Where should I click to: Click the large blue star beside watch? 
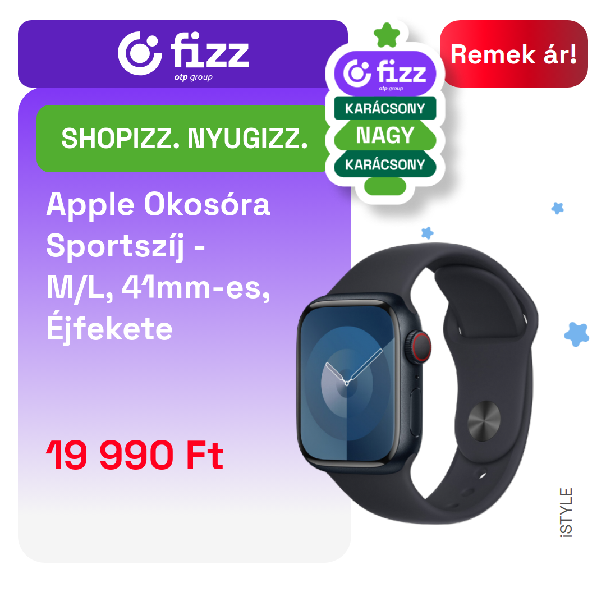point(577,334)
